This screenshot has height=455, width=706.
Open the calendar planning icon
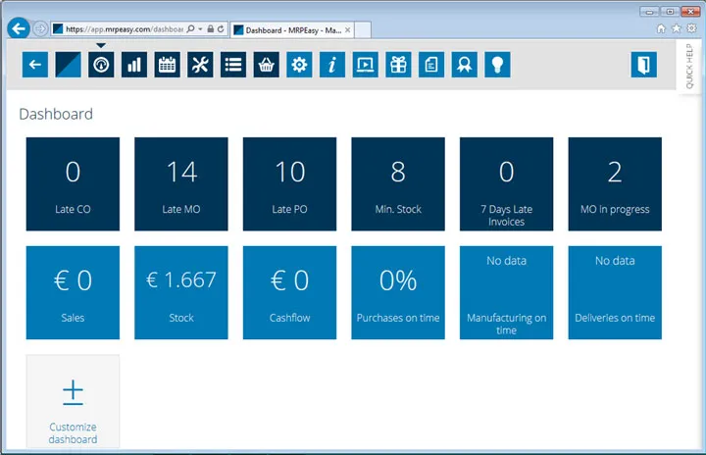[x=167, y=65]
